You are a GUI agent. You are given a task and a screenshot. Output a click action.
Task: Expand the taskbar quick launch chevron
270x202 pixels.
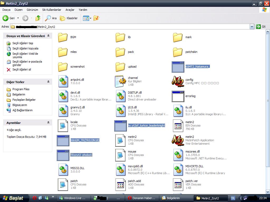[53, 197]
